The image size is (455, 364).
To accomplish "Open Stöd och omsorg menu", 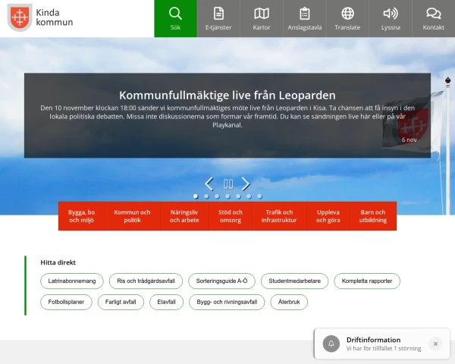I will tap(231, 216).
